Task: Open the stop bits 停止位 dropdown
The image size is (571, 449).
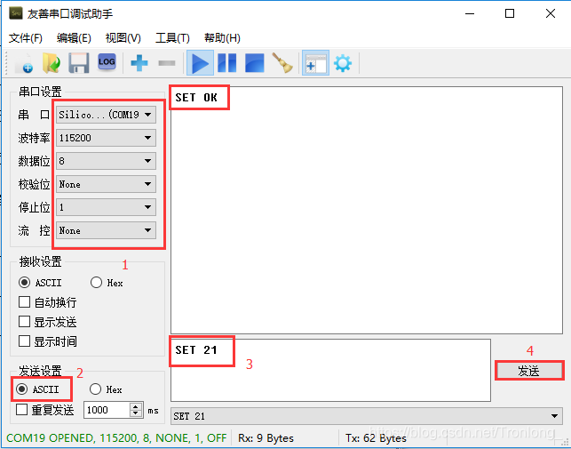Action: click(x=106, y=207)
